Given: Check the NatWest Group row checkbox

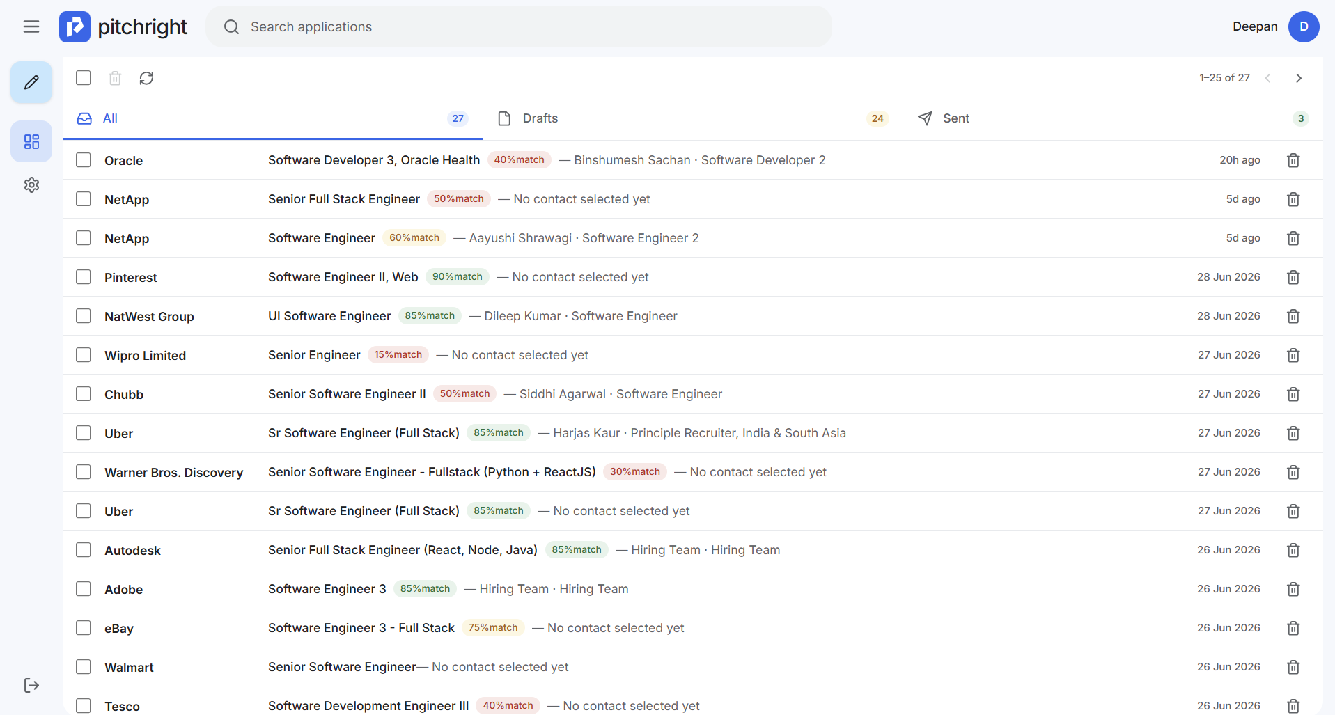Looking at the screenshot, I should tap(84, 316).
